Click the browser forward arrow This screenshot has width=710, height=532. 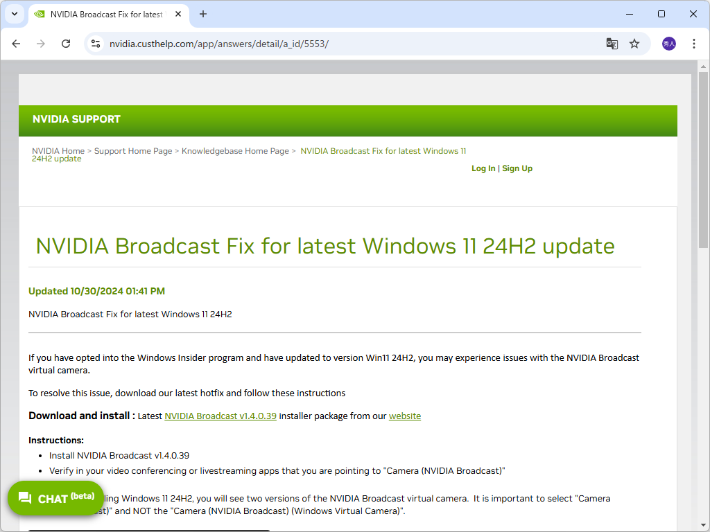click(41, 44)
